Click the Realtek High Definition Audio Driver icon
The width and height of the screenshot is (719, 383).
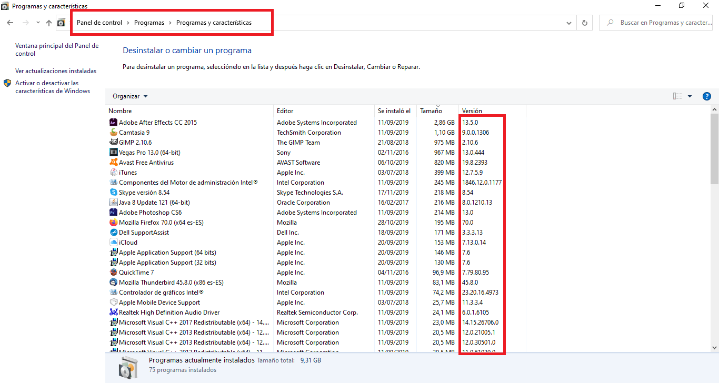(113, 313)
